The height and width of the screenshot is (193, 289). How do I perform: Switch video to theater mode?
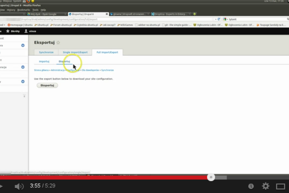click(x=280, y=186)
